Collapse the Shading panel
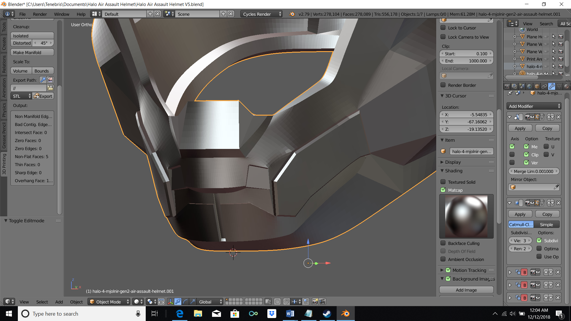 click(442, 171)
